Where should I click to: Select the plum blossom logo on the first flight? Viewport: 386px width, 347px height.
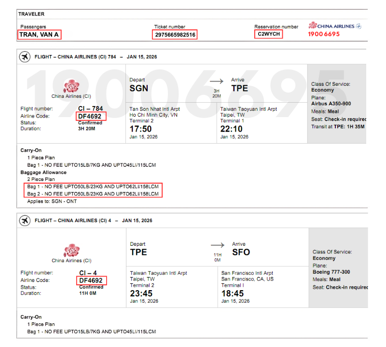coord(71,87)
